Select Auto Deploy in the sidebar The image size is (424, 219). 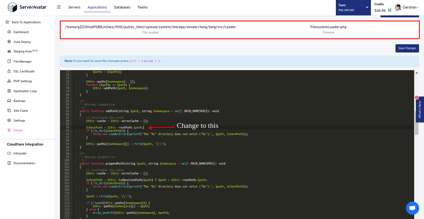pos(21,42)
